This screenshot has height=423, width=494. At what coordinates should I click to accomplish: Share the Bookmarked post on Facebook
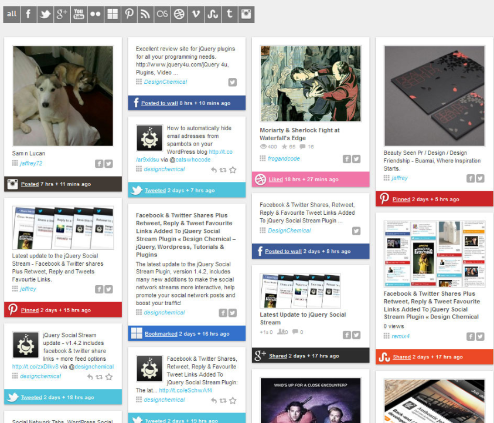223,313
